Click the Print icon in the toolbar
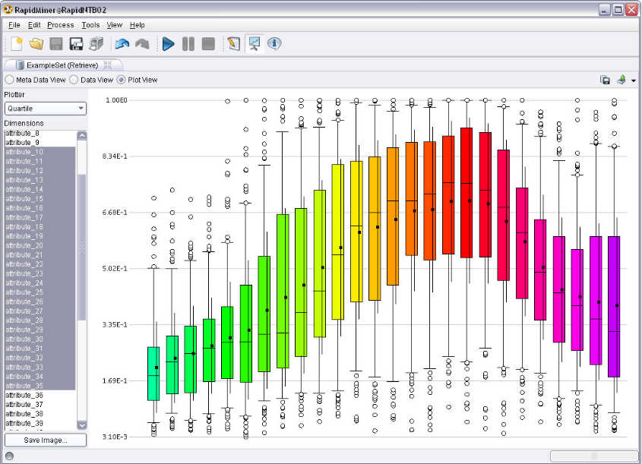 click(x=96, y=43)
